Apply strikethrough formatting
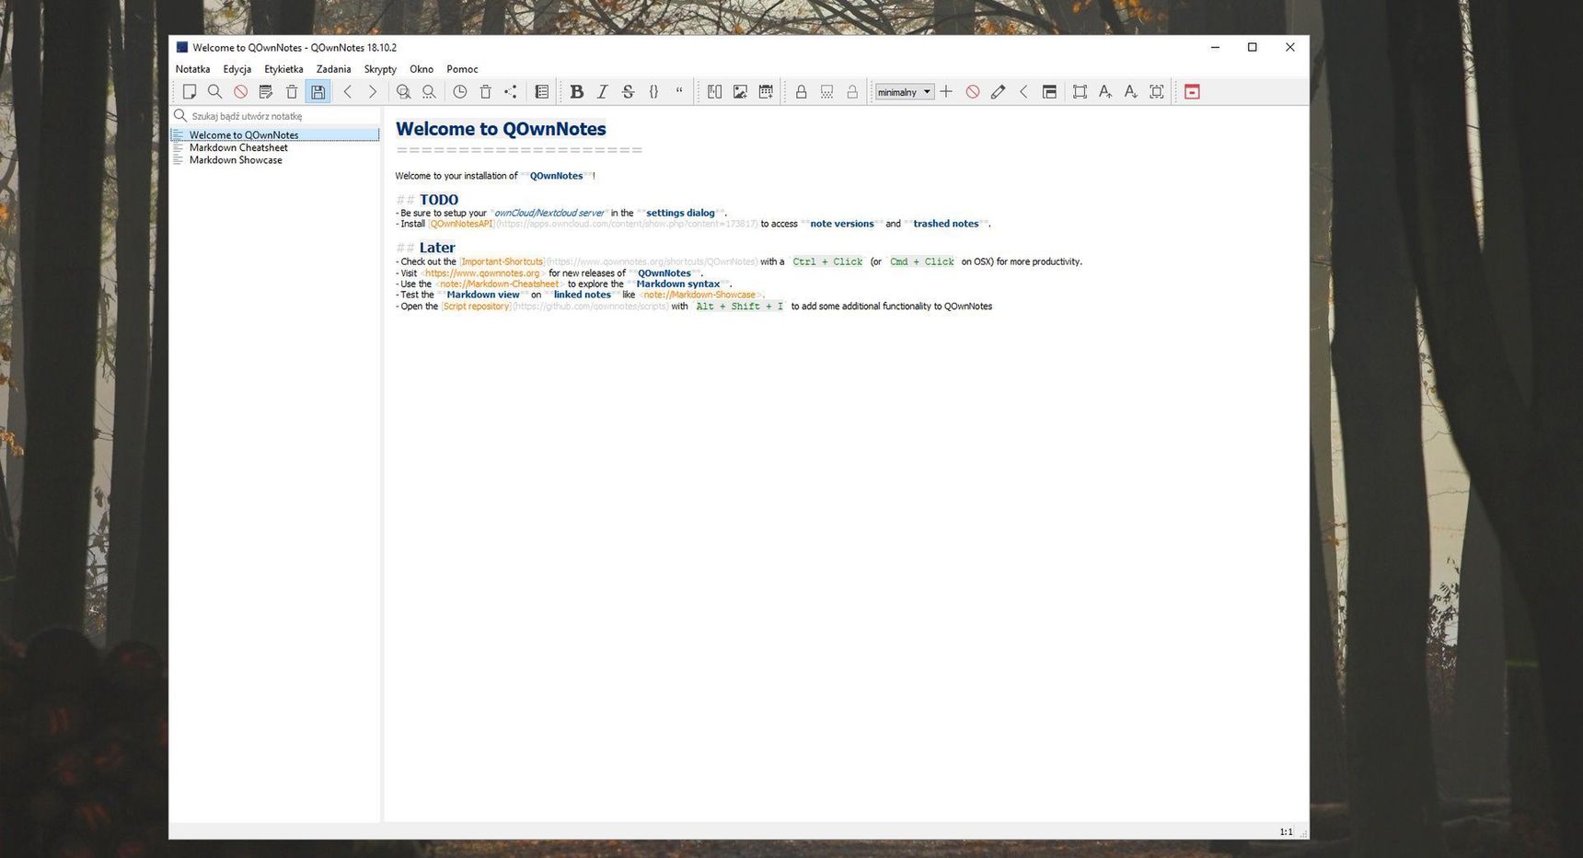The image size is (1583, 858). [x=628, y=92]
